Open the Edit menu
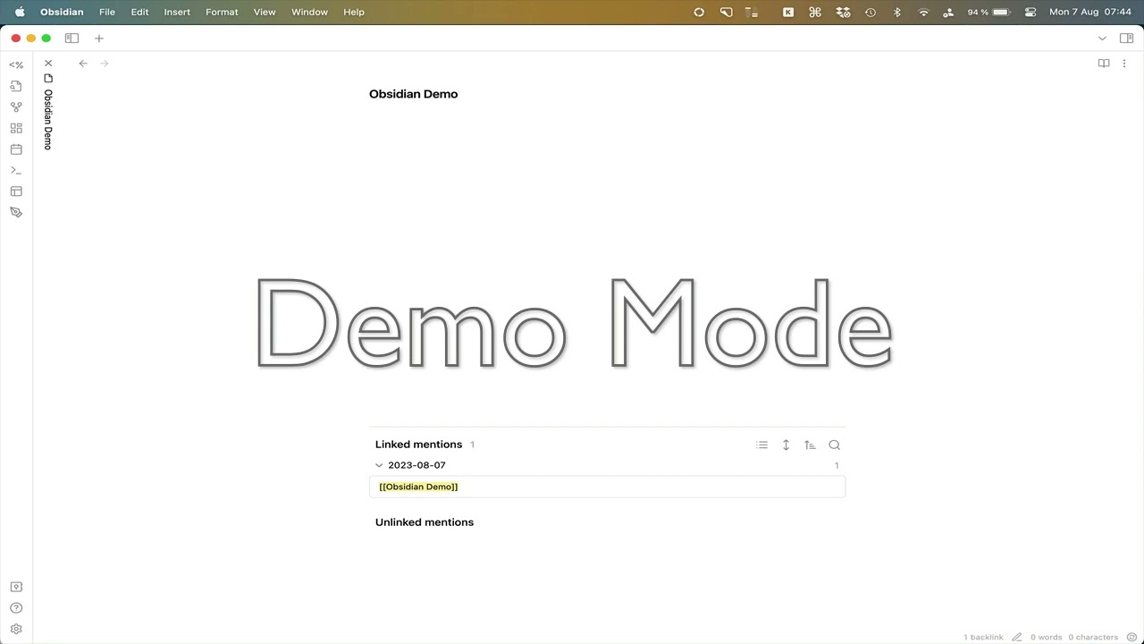This screenshot has height=644, width=1144. pyautogui.click(x=139, y=12)
